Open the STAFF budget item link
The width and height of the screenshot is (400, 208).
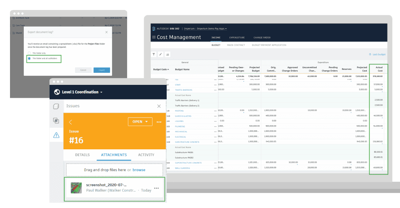(x=178, y=85)
